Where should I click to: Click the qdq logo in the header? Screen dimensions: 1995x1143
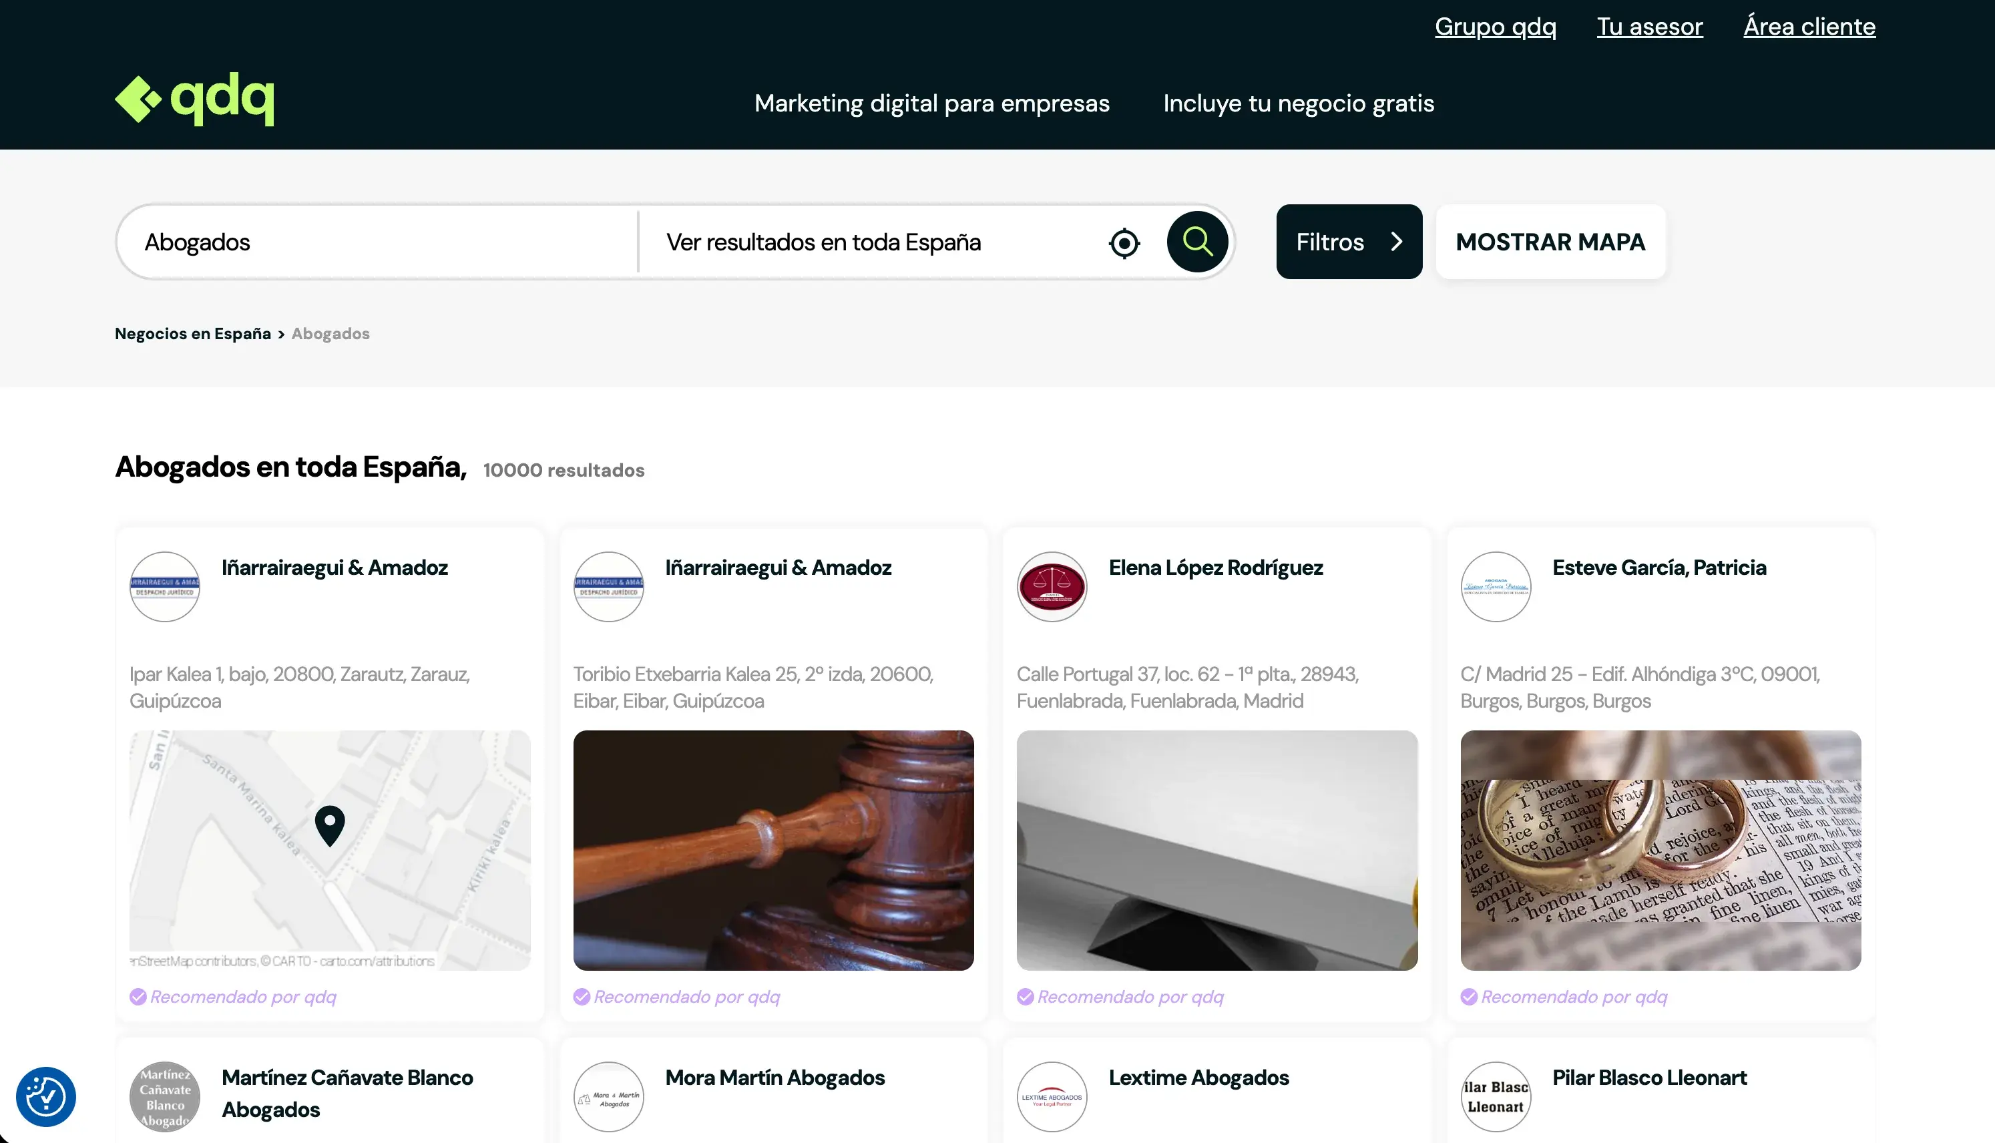pyautogui.click(x=195, y=99)
